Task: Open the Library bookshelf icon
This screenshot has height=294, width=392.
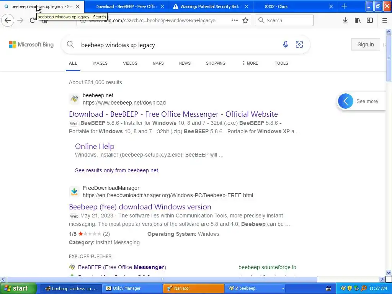Action: (x=358, y=20)
